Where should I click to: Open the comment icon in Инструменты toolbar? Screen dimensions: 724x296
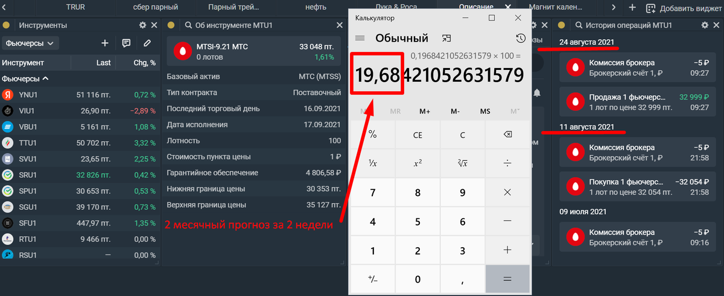[126, 43]
